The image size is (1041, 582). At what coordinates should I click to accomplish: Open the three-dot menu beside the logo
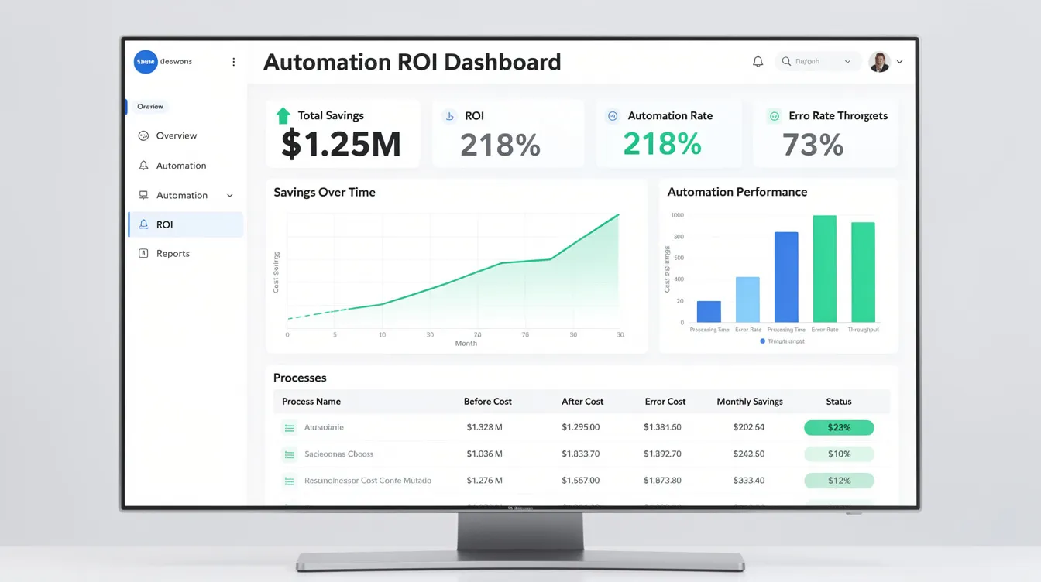[x=233, y=61]
